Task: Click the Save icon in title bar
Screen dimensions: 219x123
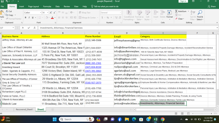Action: point(2,1)
